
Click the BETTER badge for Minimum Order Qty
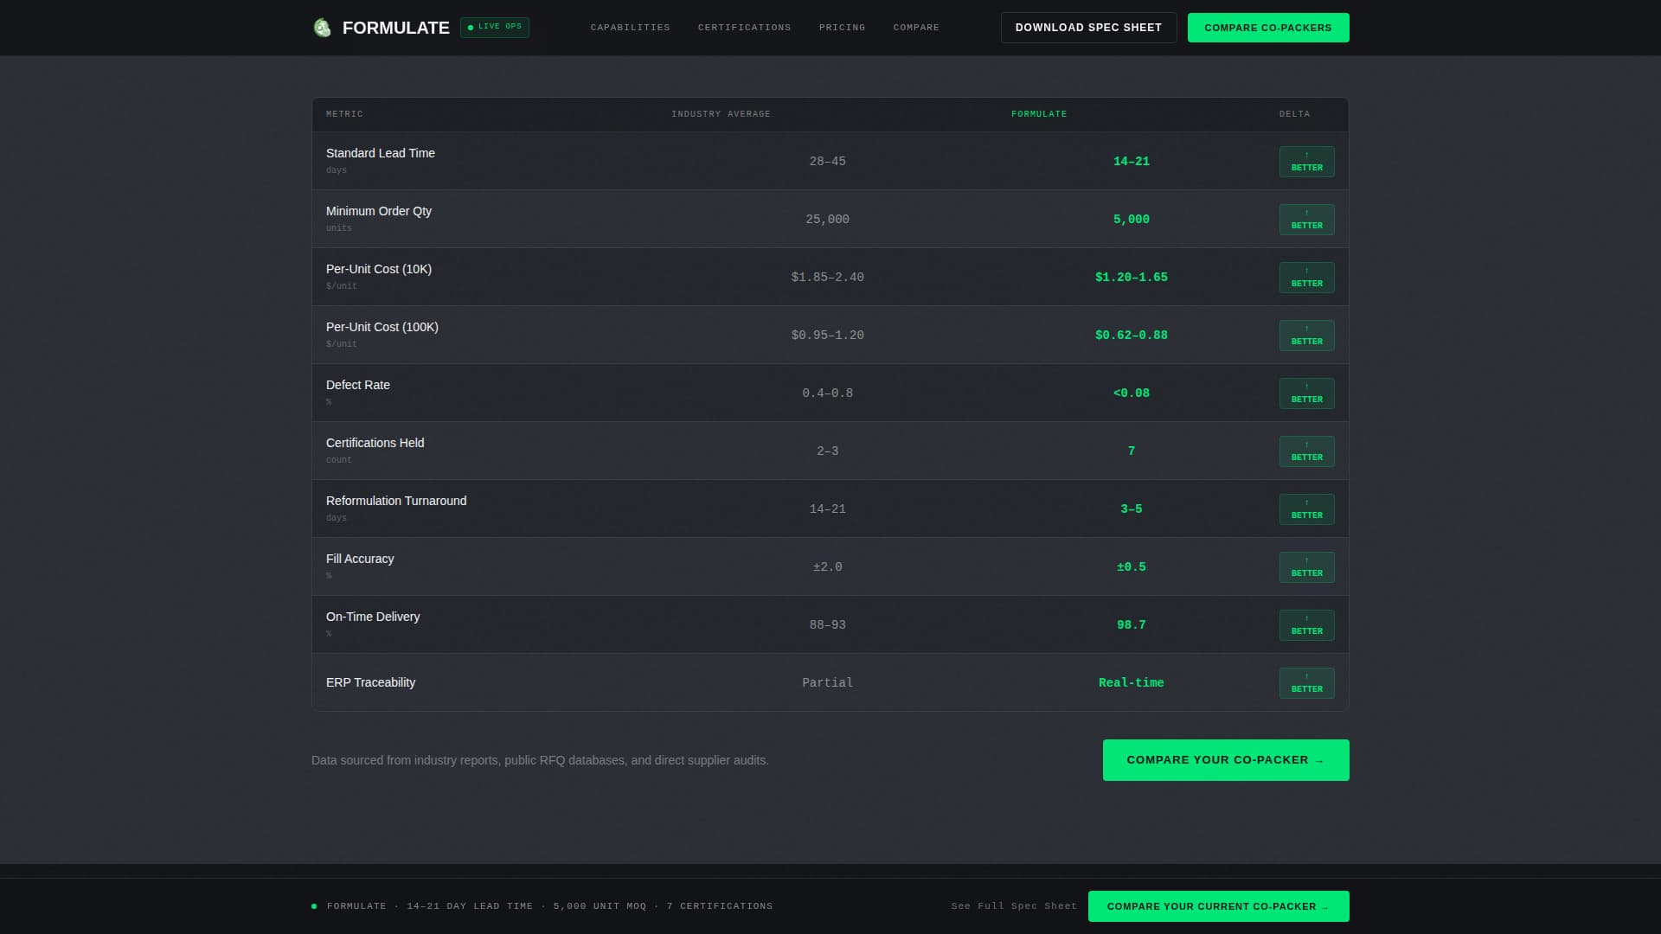tap(1306, 219)
